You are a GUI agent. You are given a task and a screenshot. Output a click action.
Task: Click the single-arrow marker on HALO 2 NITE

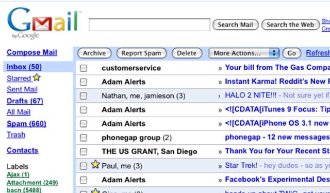tap(219, 96)
